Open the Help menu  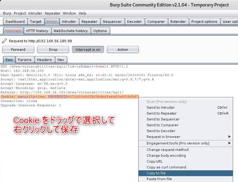(82, 13)
